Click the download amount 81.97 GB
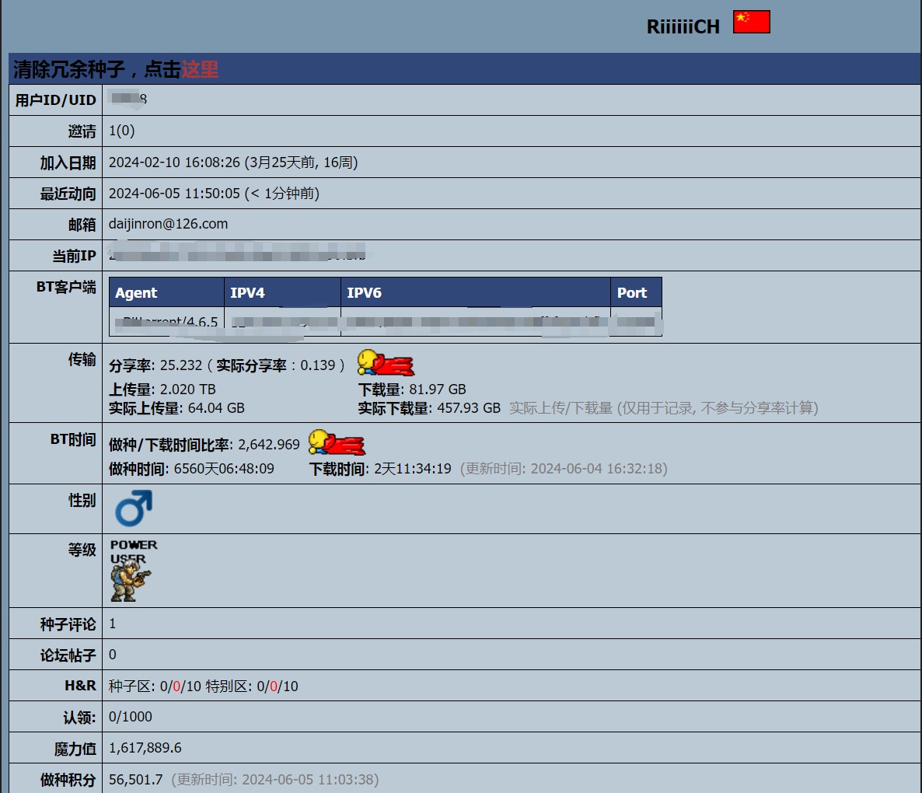The image size is (922, 793). 437,390
